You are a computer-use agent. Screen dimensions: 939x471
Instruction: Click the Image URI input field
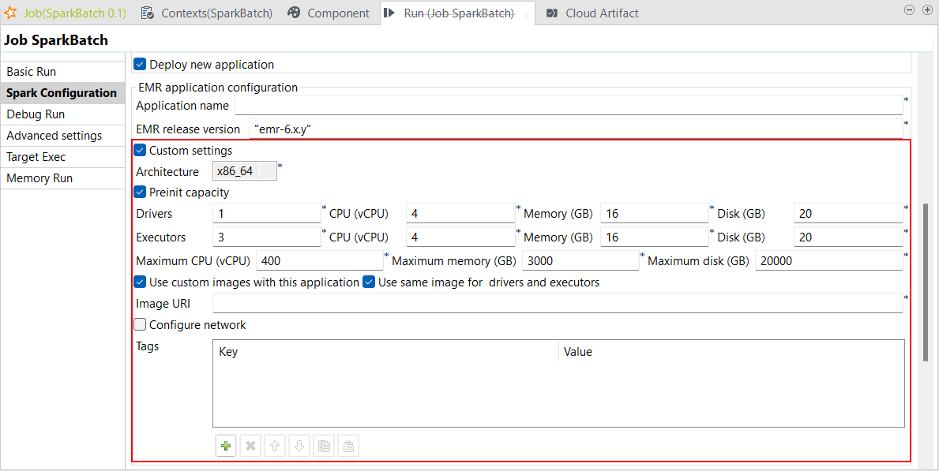(x=557, y=304)
